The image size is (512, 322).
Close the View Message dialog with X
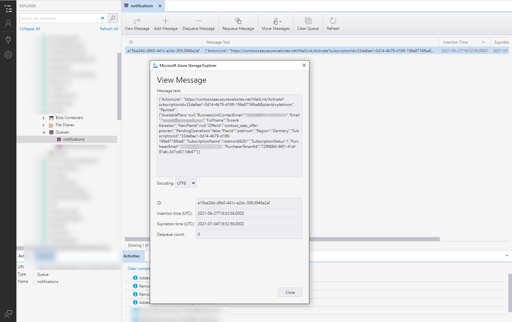click(x=304, y=65)
